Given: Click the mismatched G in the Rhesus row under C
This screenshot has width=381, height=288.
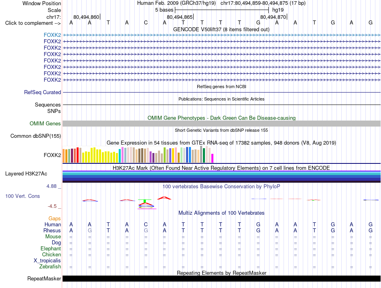Looking at the screenshot, I should (146, 230).
